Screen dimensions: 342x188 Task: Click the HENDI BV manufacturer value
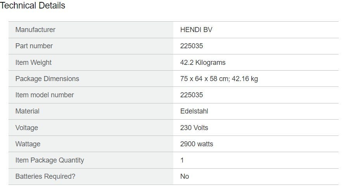click(196, 30)
